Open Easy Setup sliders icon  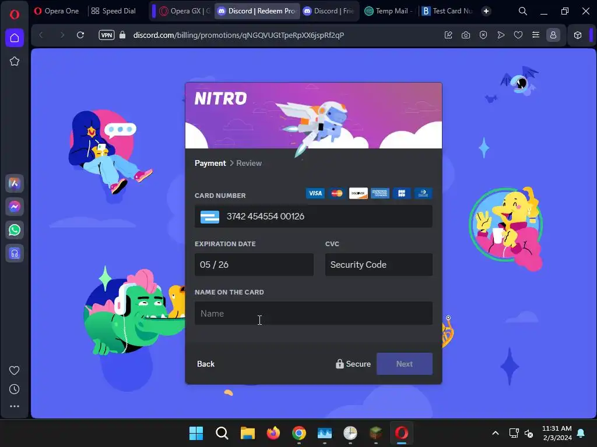(x=536, y=36)
